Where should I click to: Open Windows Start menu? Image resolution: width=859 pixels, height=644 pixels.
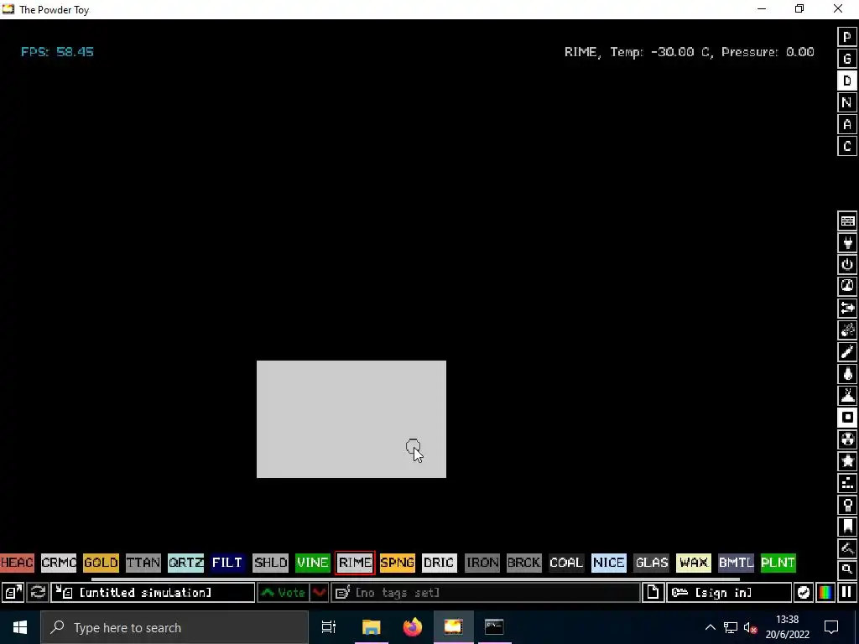[20, 627]
